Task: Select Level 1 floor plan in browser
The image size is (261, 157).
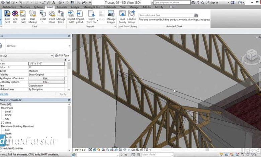Action: pyautogui.click(x=9, y=112)
